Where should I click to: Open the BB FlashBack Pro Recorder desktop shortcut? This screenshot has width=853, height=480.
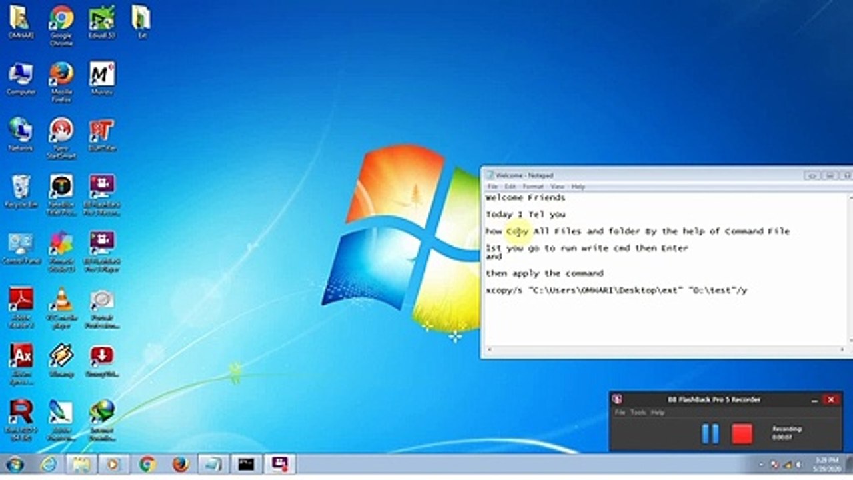(x=102, y=196)
